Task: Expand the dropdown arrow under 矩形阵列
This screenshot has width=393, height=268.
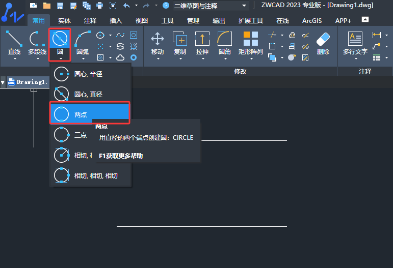Action: 251,59
